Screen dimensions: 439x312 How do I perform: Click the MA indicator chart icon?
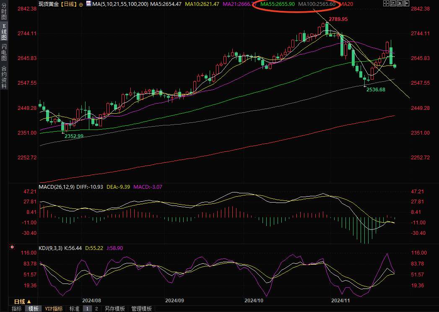(x=88, y=3)
